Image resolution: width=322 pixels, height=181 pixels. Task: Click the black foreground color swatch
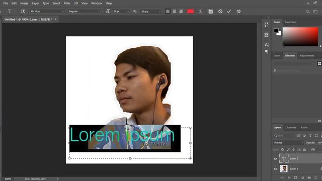(x=276, y=31)
